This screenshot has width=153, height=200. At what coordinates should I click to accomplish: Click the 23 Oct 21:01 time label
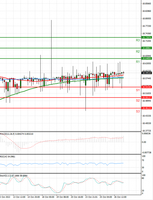coord(92,197)
